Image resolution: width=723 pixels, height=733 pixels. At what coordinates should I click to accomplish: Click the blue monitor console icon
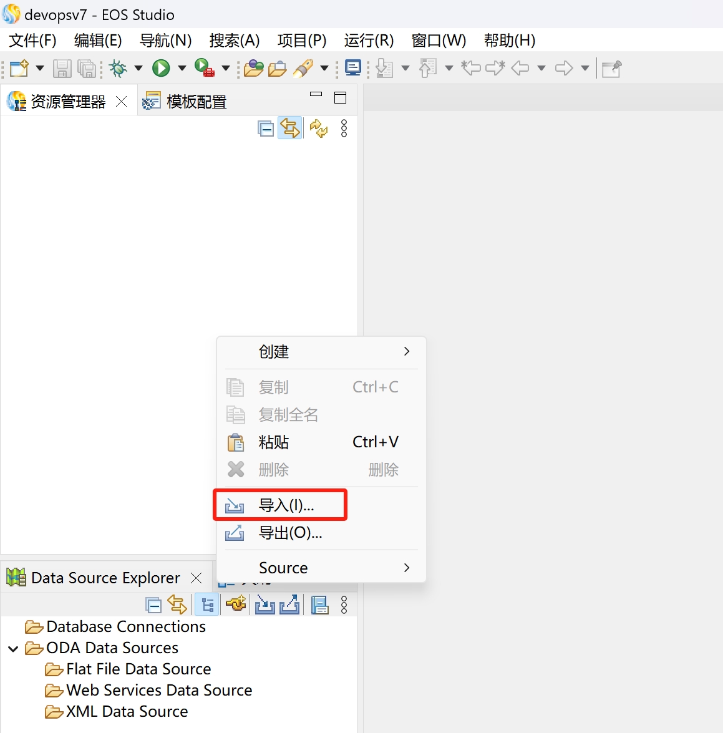353,68
